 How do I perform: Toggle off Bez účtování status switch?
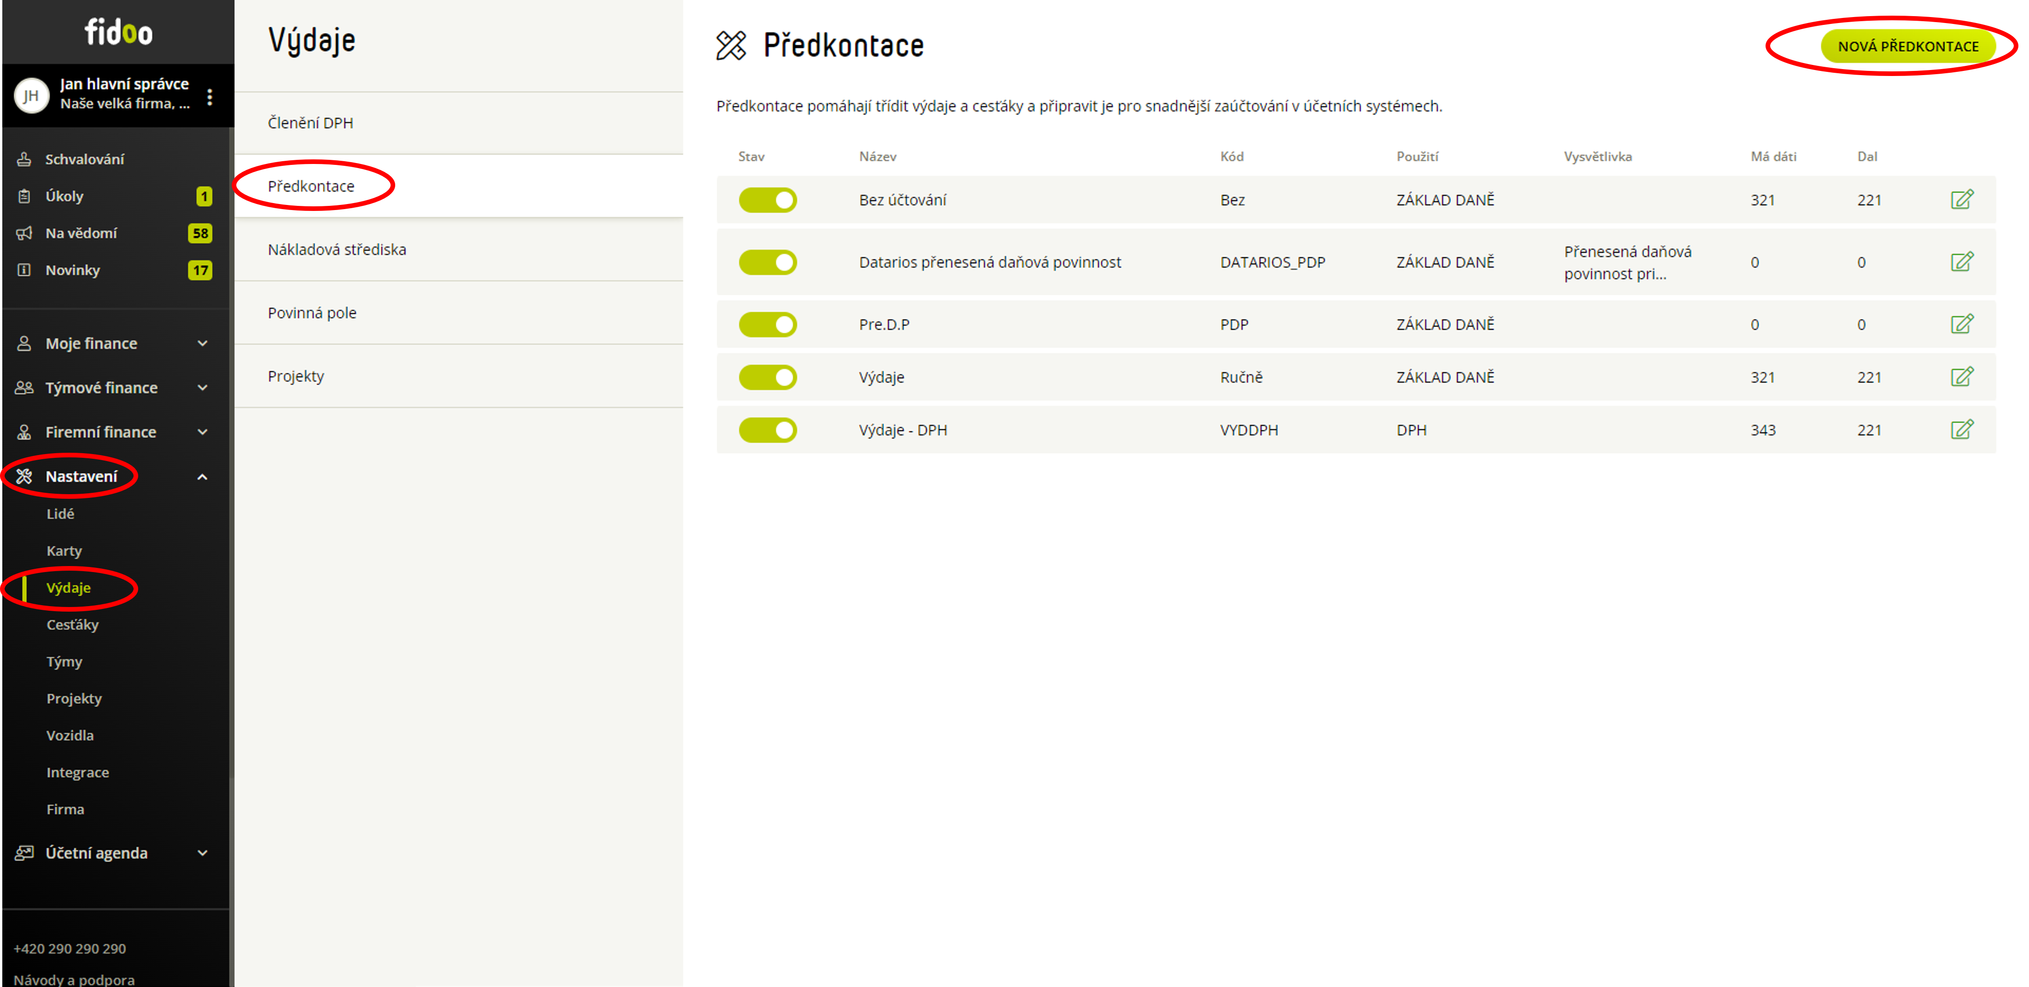768,200
